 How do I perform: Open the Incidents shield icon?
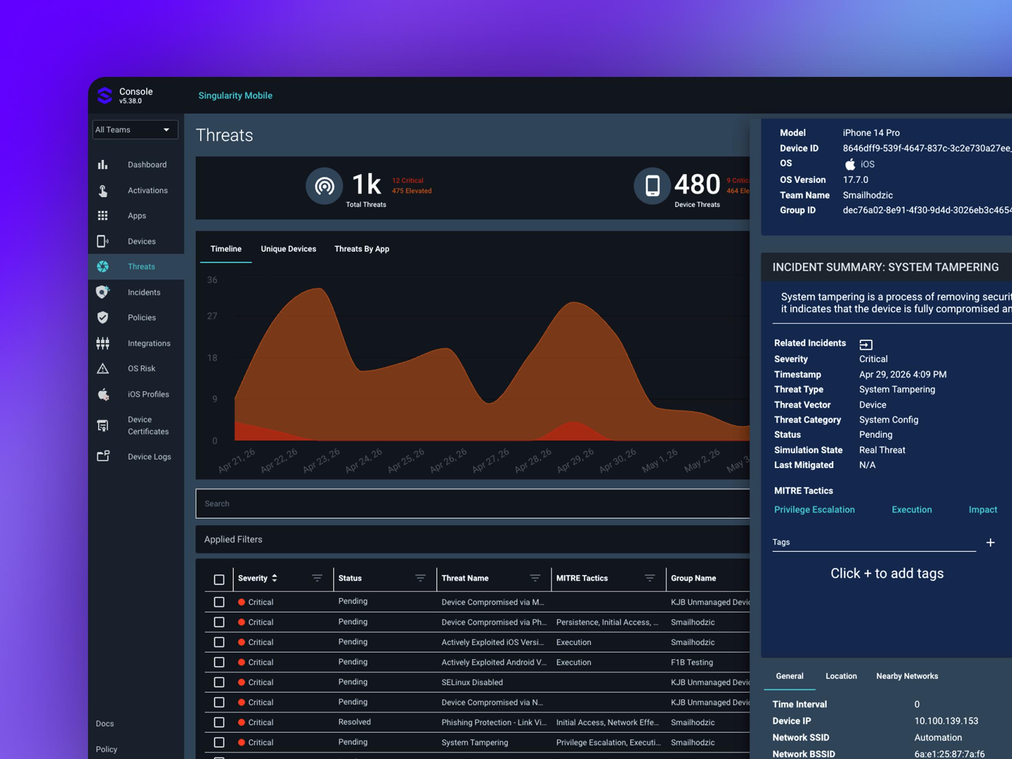[x=103, y=292]
